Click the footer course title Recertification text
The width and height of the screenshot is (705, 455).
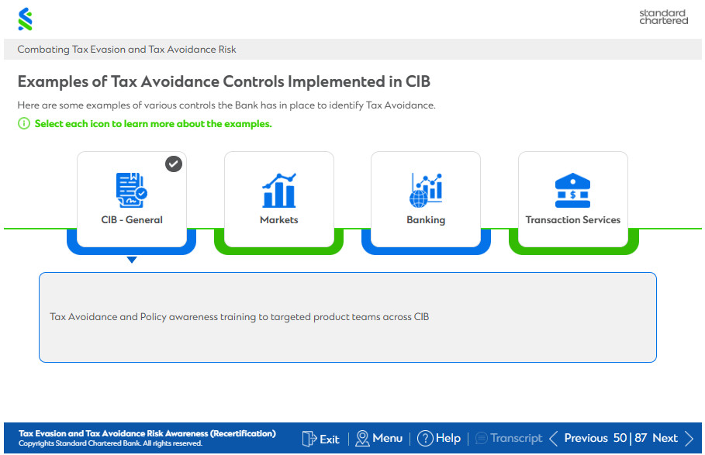click(147, 433)
